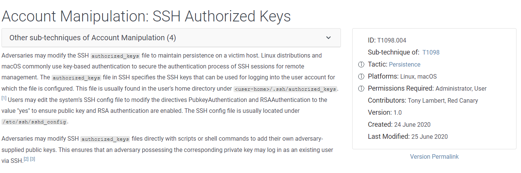Open the Version Permalink link
521x173 pixels.
(x=434, y=157)
